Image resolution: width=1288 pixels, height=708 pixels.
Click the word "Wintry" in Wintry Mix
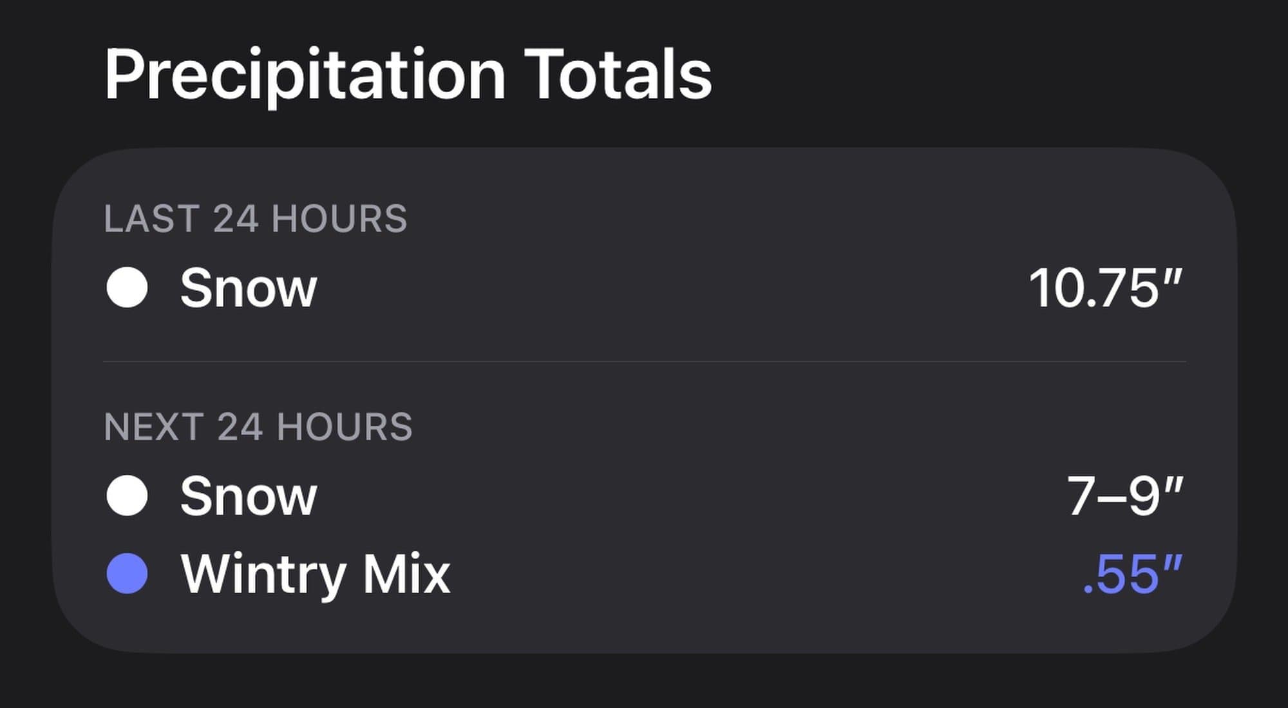pyautogui.click(x=263, y=574)
